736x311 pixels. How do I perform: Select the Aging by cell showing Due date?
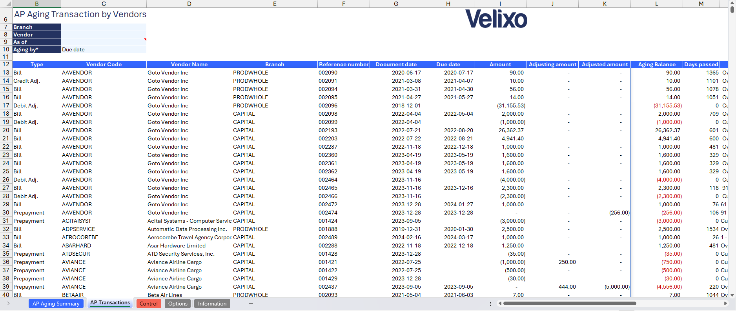[104, 49]
